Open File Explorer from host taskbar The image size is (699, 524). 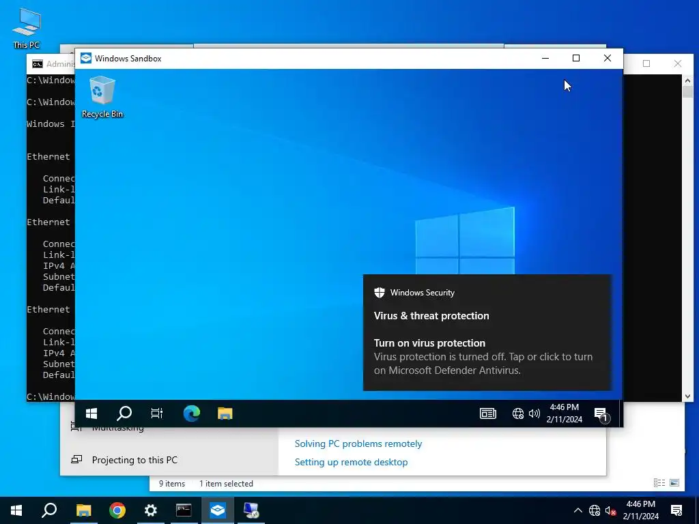pos(83,510)
